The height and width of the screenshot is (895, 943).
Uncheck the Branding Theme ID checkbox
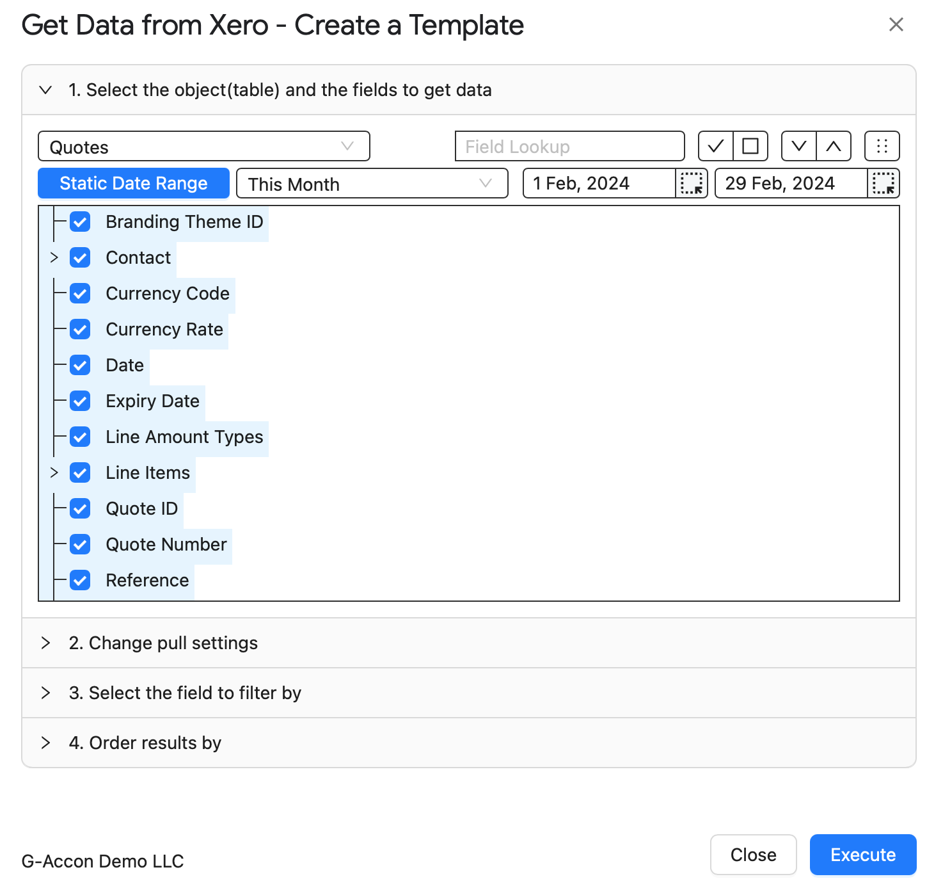[80, 222]
